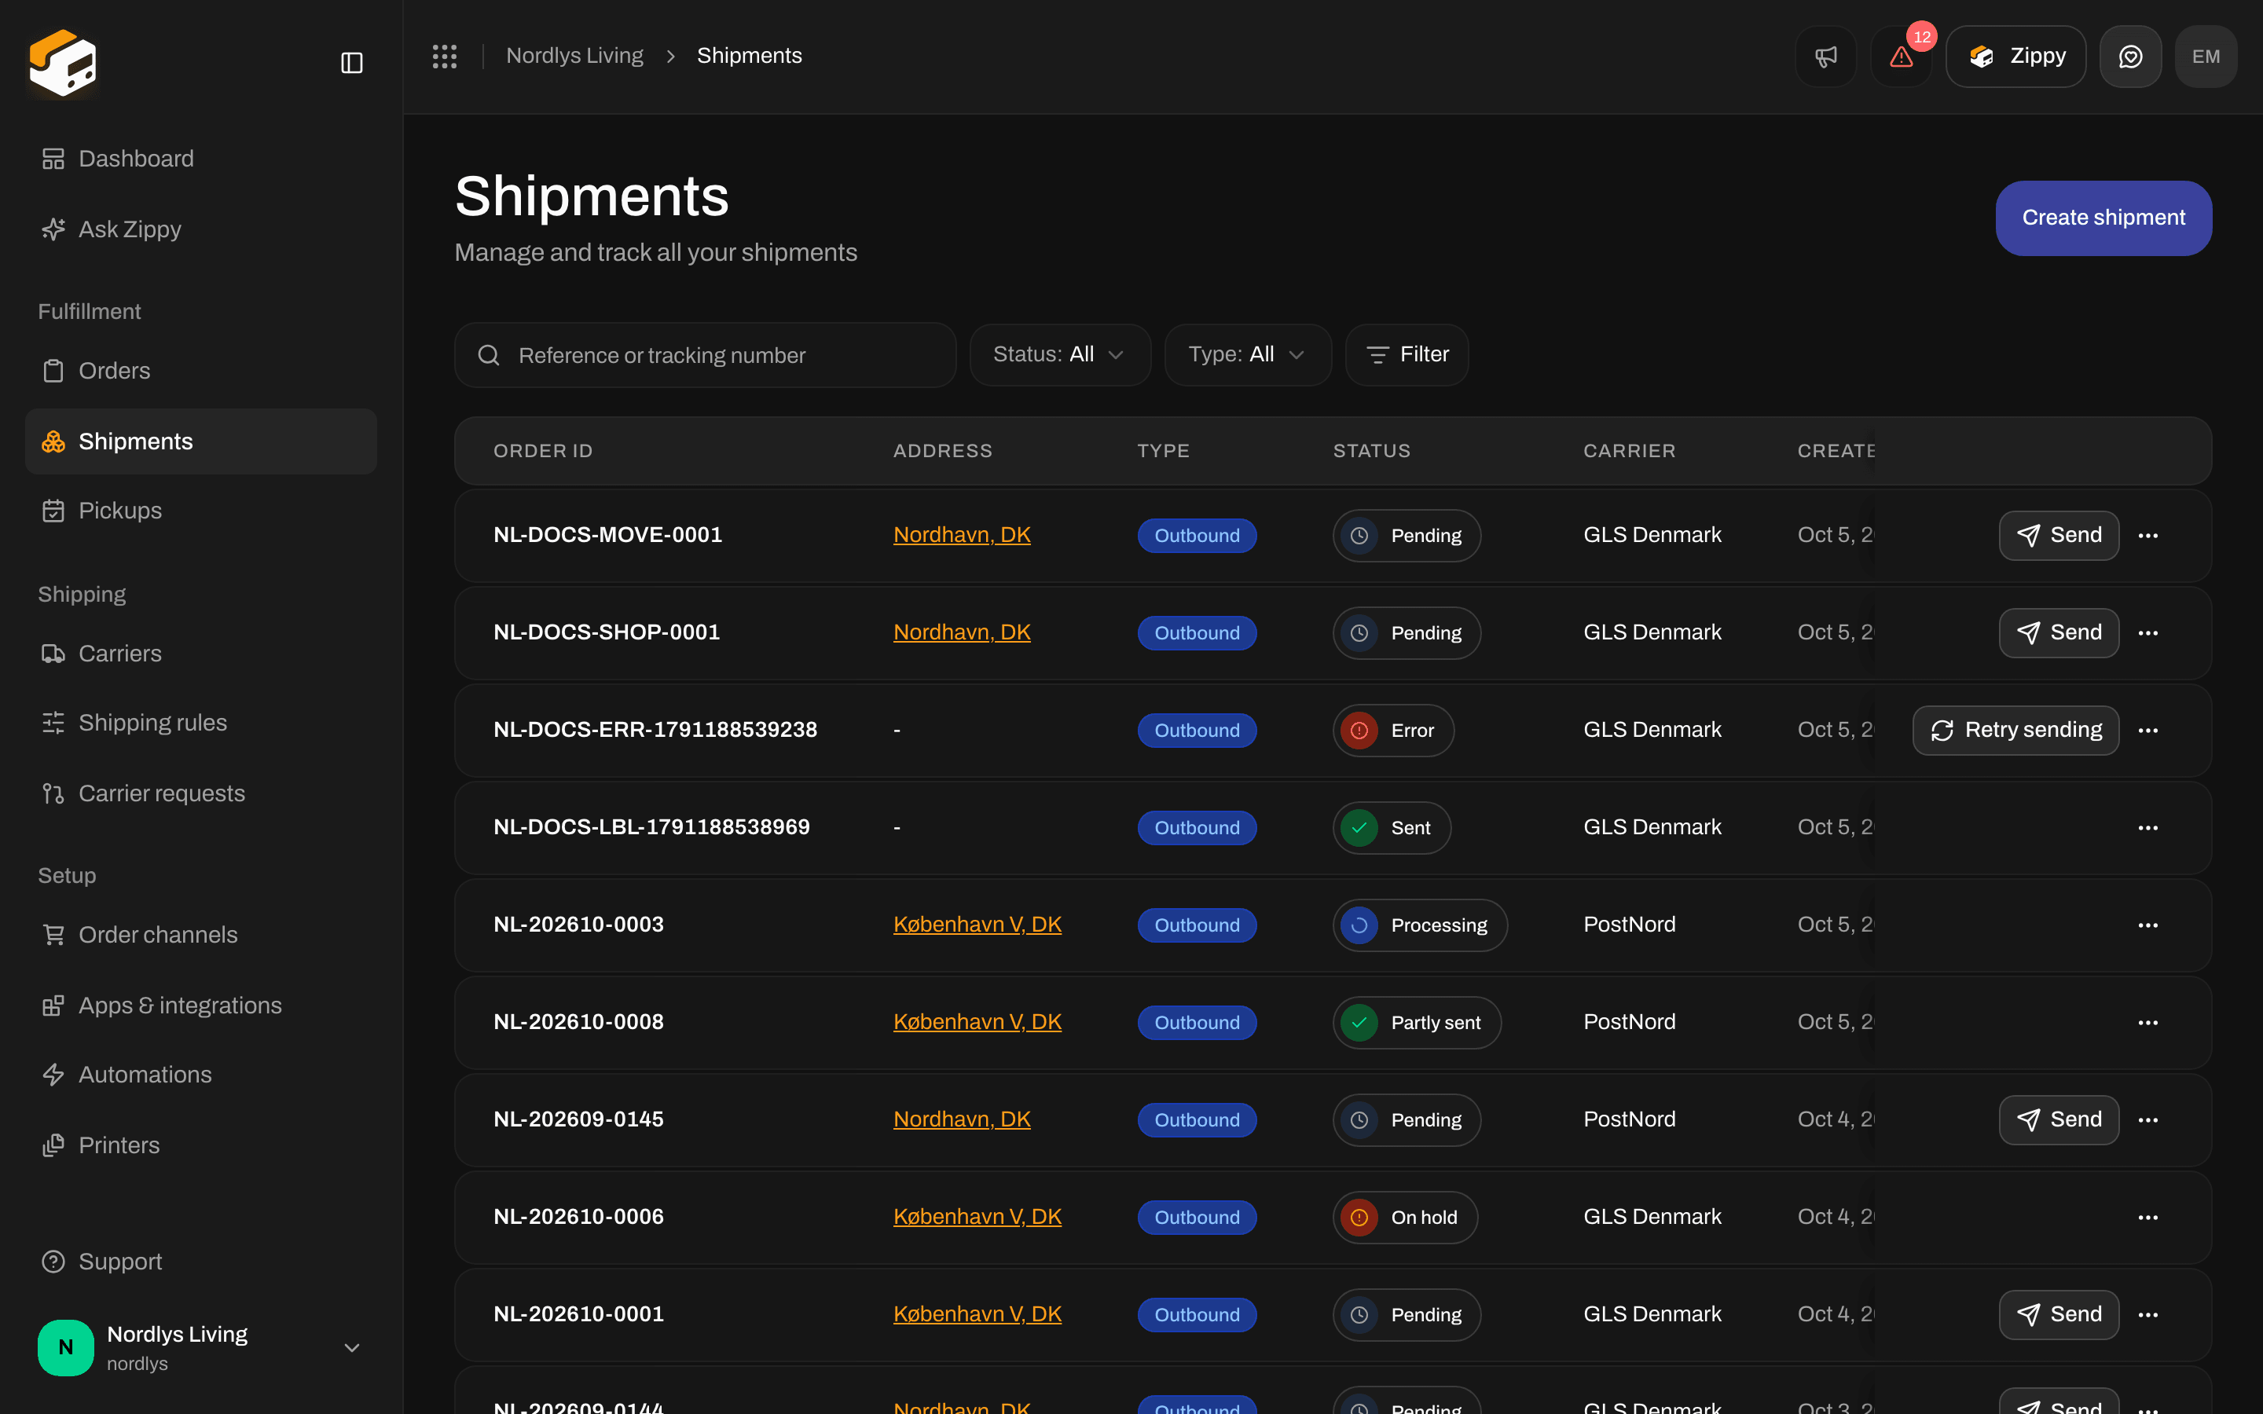This screenshot has height=1414, width=2263.
Task: Expand the Nordlys Living account switcher
Action: [201, 1347]
